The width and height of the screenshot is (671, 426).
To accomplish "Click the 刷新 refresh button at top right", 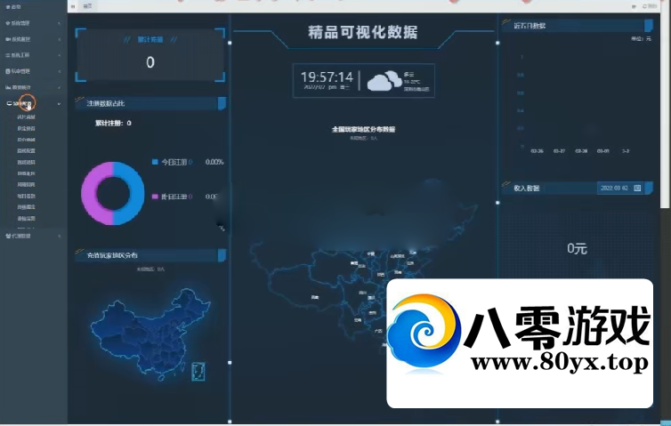I will 650,6.
